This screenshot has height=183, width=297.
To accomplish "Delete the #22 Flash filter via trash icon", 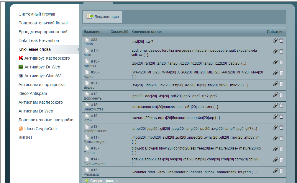I will pos(281,40).
